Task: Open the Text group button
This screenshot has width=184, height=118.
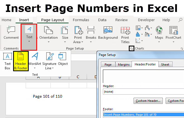Action: tap(29, 34)
